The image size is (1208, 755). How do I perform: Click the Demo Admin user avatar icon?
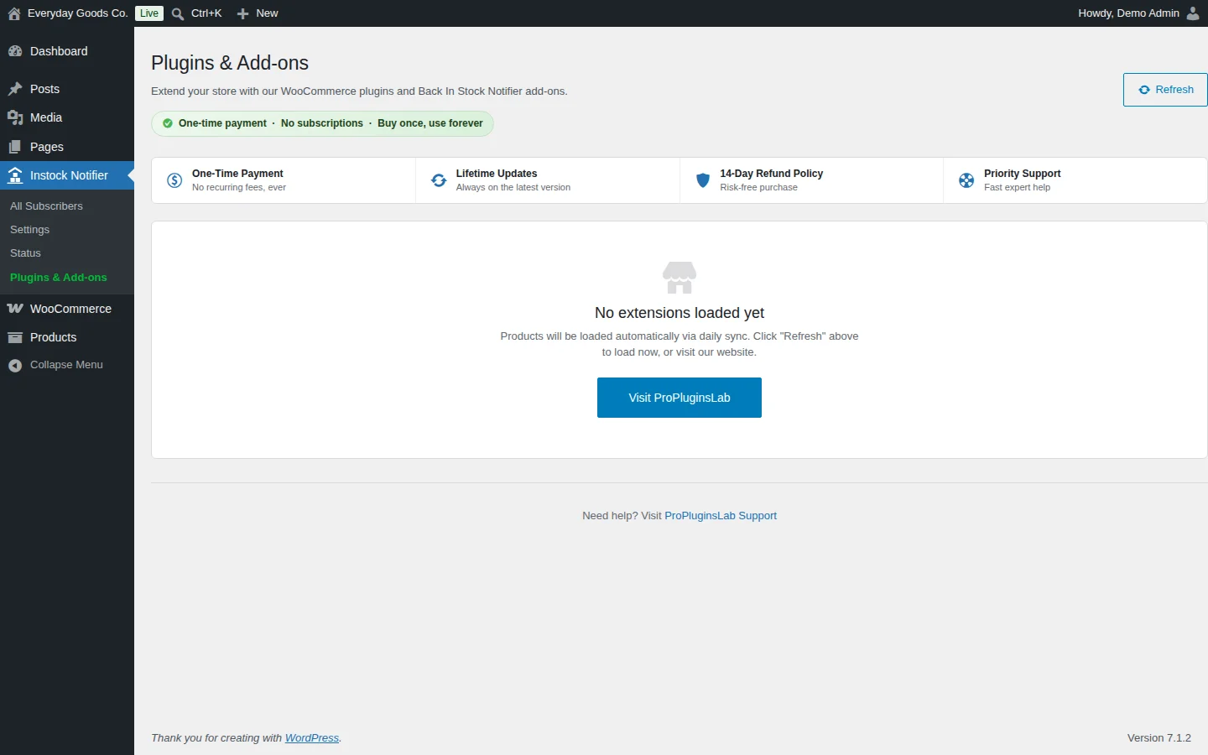pos(1193,13)
